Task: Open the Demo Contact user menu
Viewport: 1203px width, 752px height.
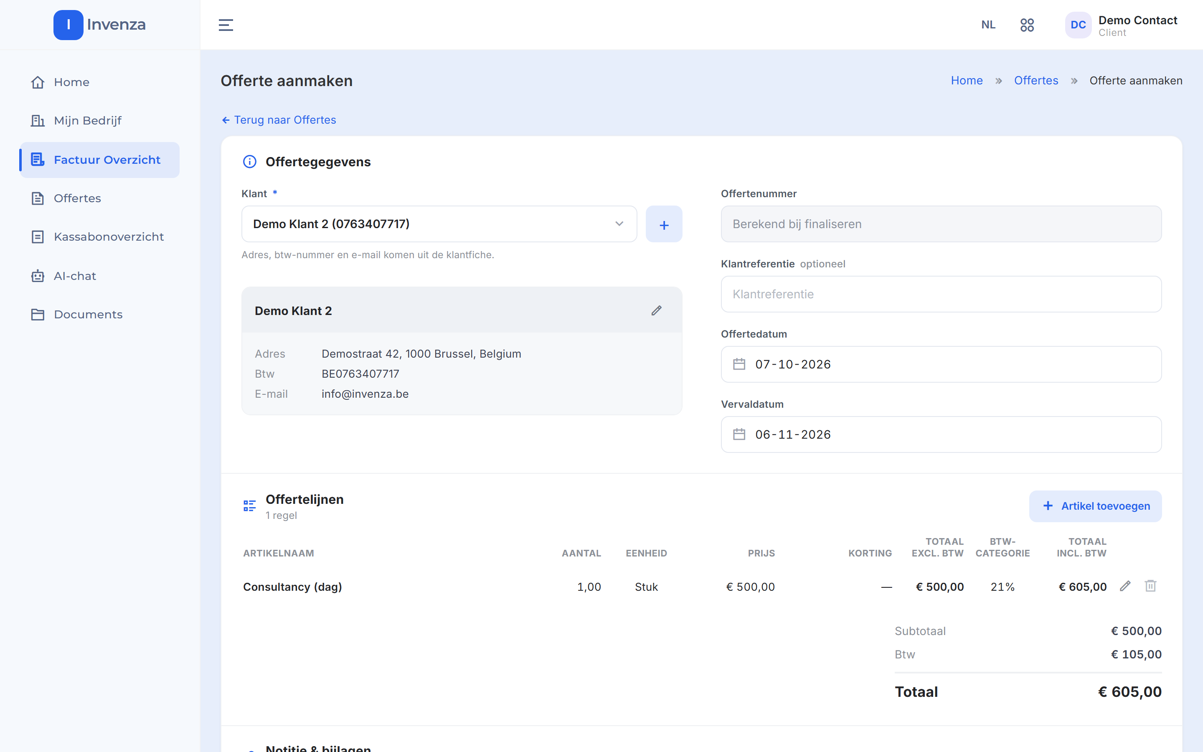Action: point(1121,25)
